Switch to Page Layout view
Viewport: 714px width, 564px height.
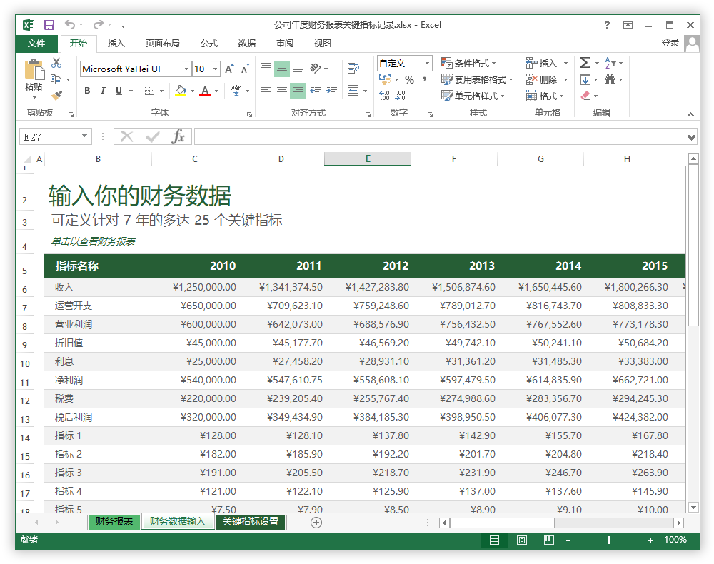522,540
